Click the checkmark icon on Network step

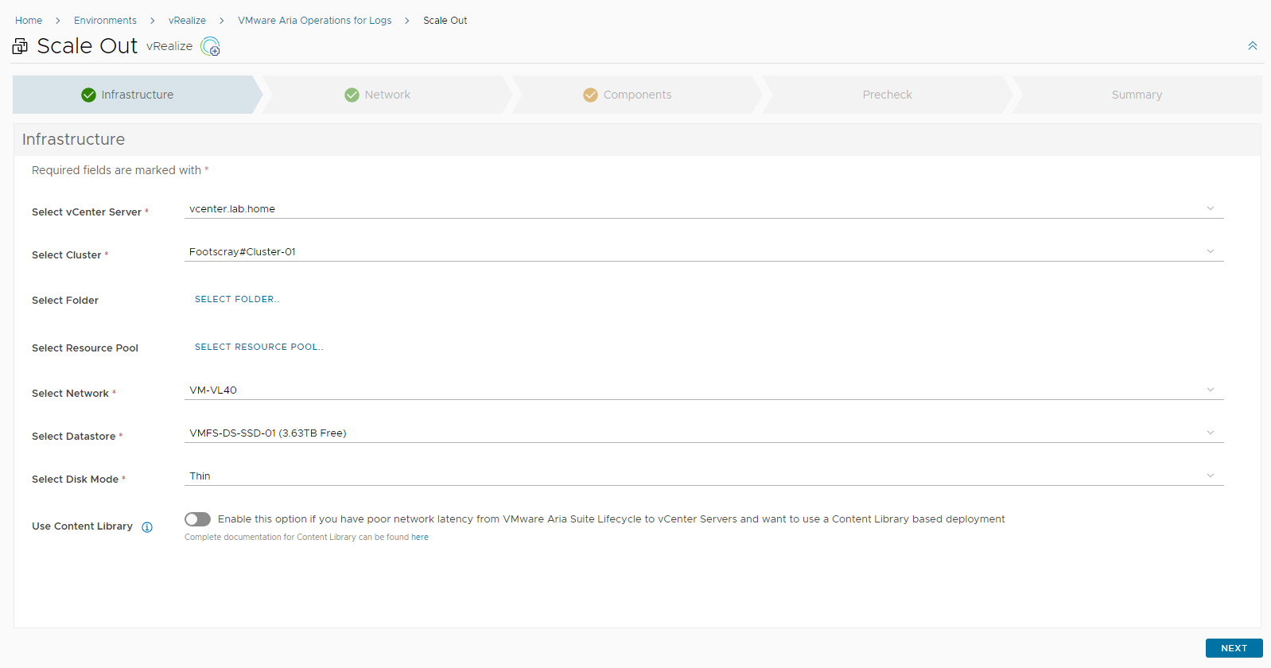pyautogui.click(x=352, y=95)
